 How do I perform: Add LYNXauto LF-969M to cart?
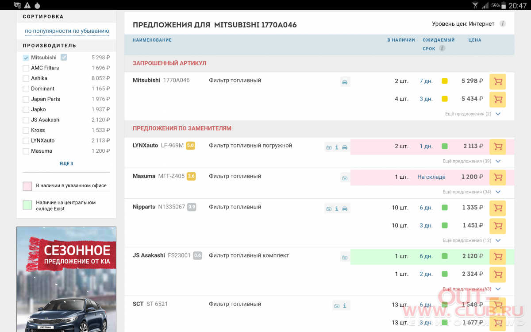pos(498,147)
